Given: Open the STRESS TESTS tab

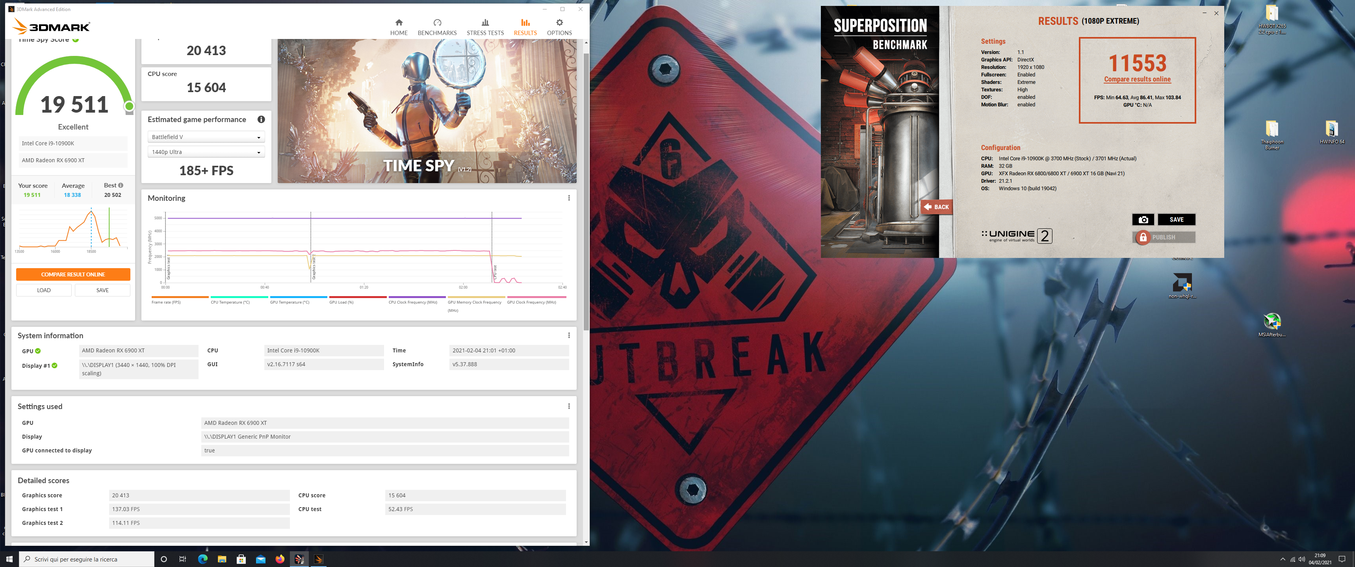Looking at the screenshot, I should 485,27.
